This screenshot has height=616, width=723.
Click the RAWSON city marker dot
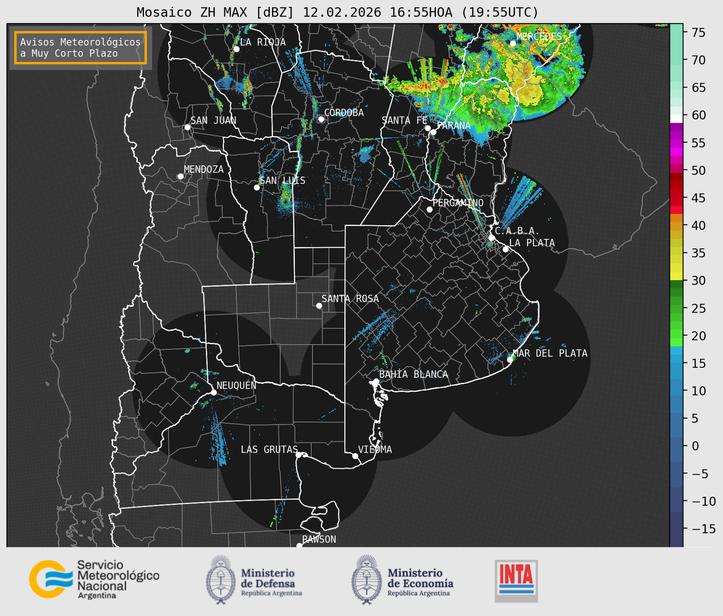tap(299, 546)
